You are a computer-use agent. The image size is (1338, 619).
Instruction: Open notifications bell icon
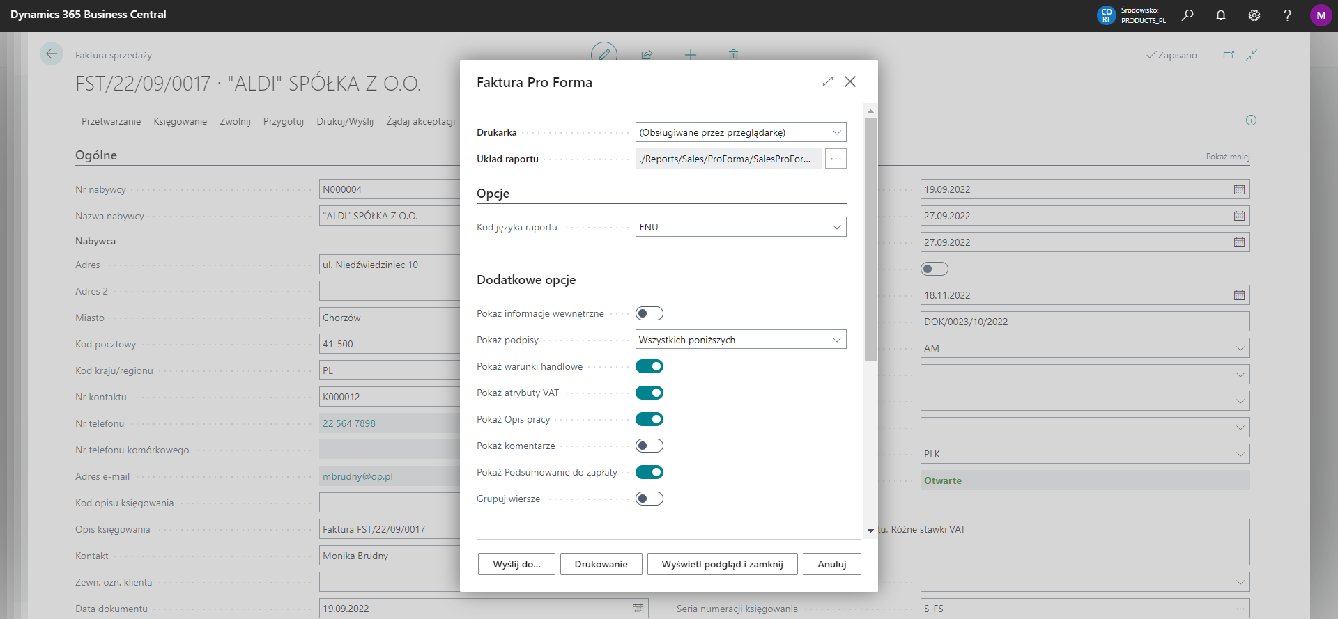[x=1221, y=15]
